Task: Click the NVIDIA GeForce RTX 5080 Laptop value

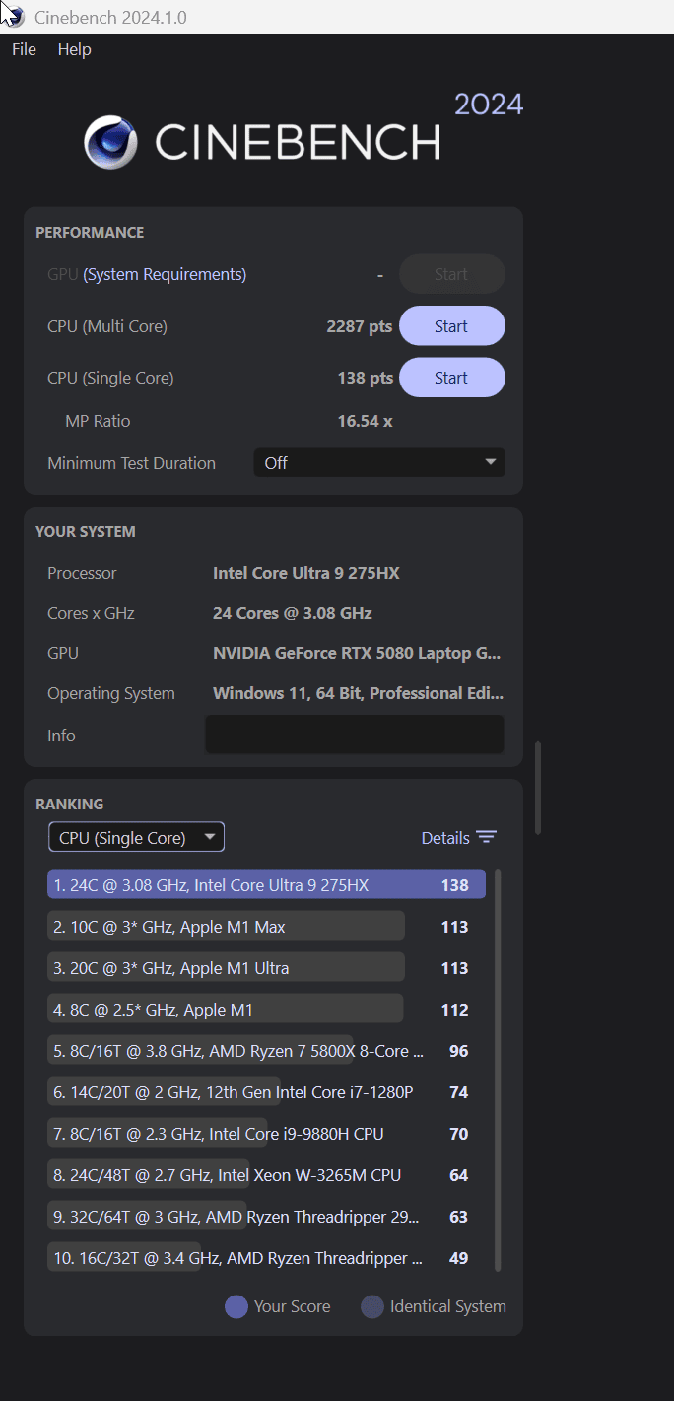Action: (x=357, y=653)
